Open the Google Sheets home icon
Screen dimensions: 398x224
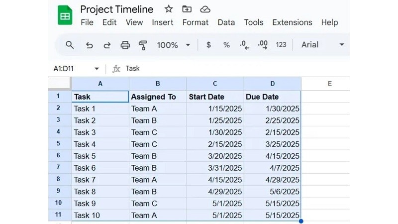[65, 15]
